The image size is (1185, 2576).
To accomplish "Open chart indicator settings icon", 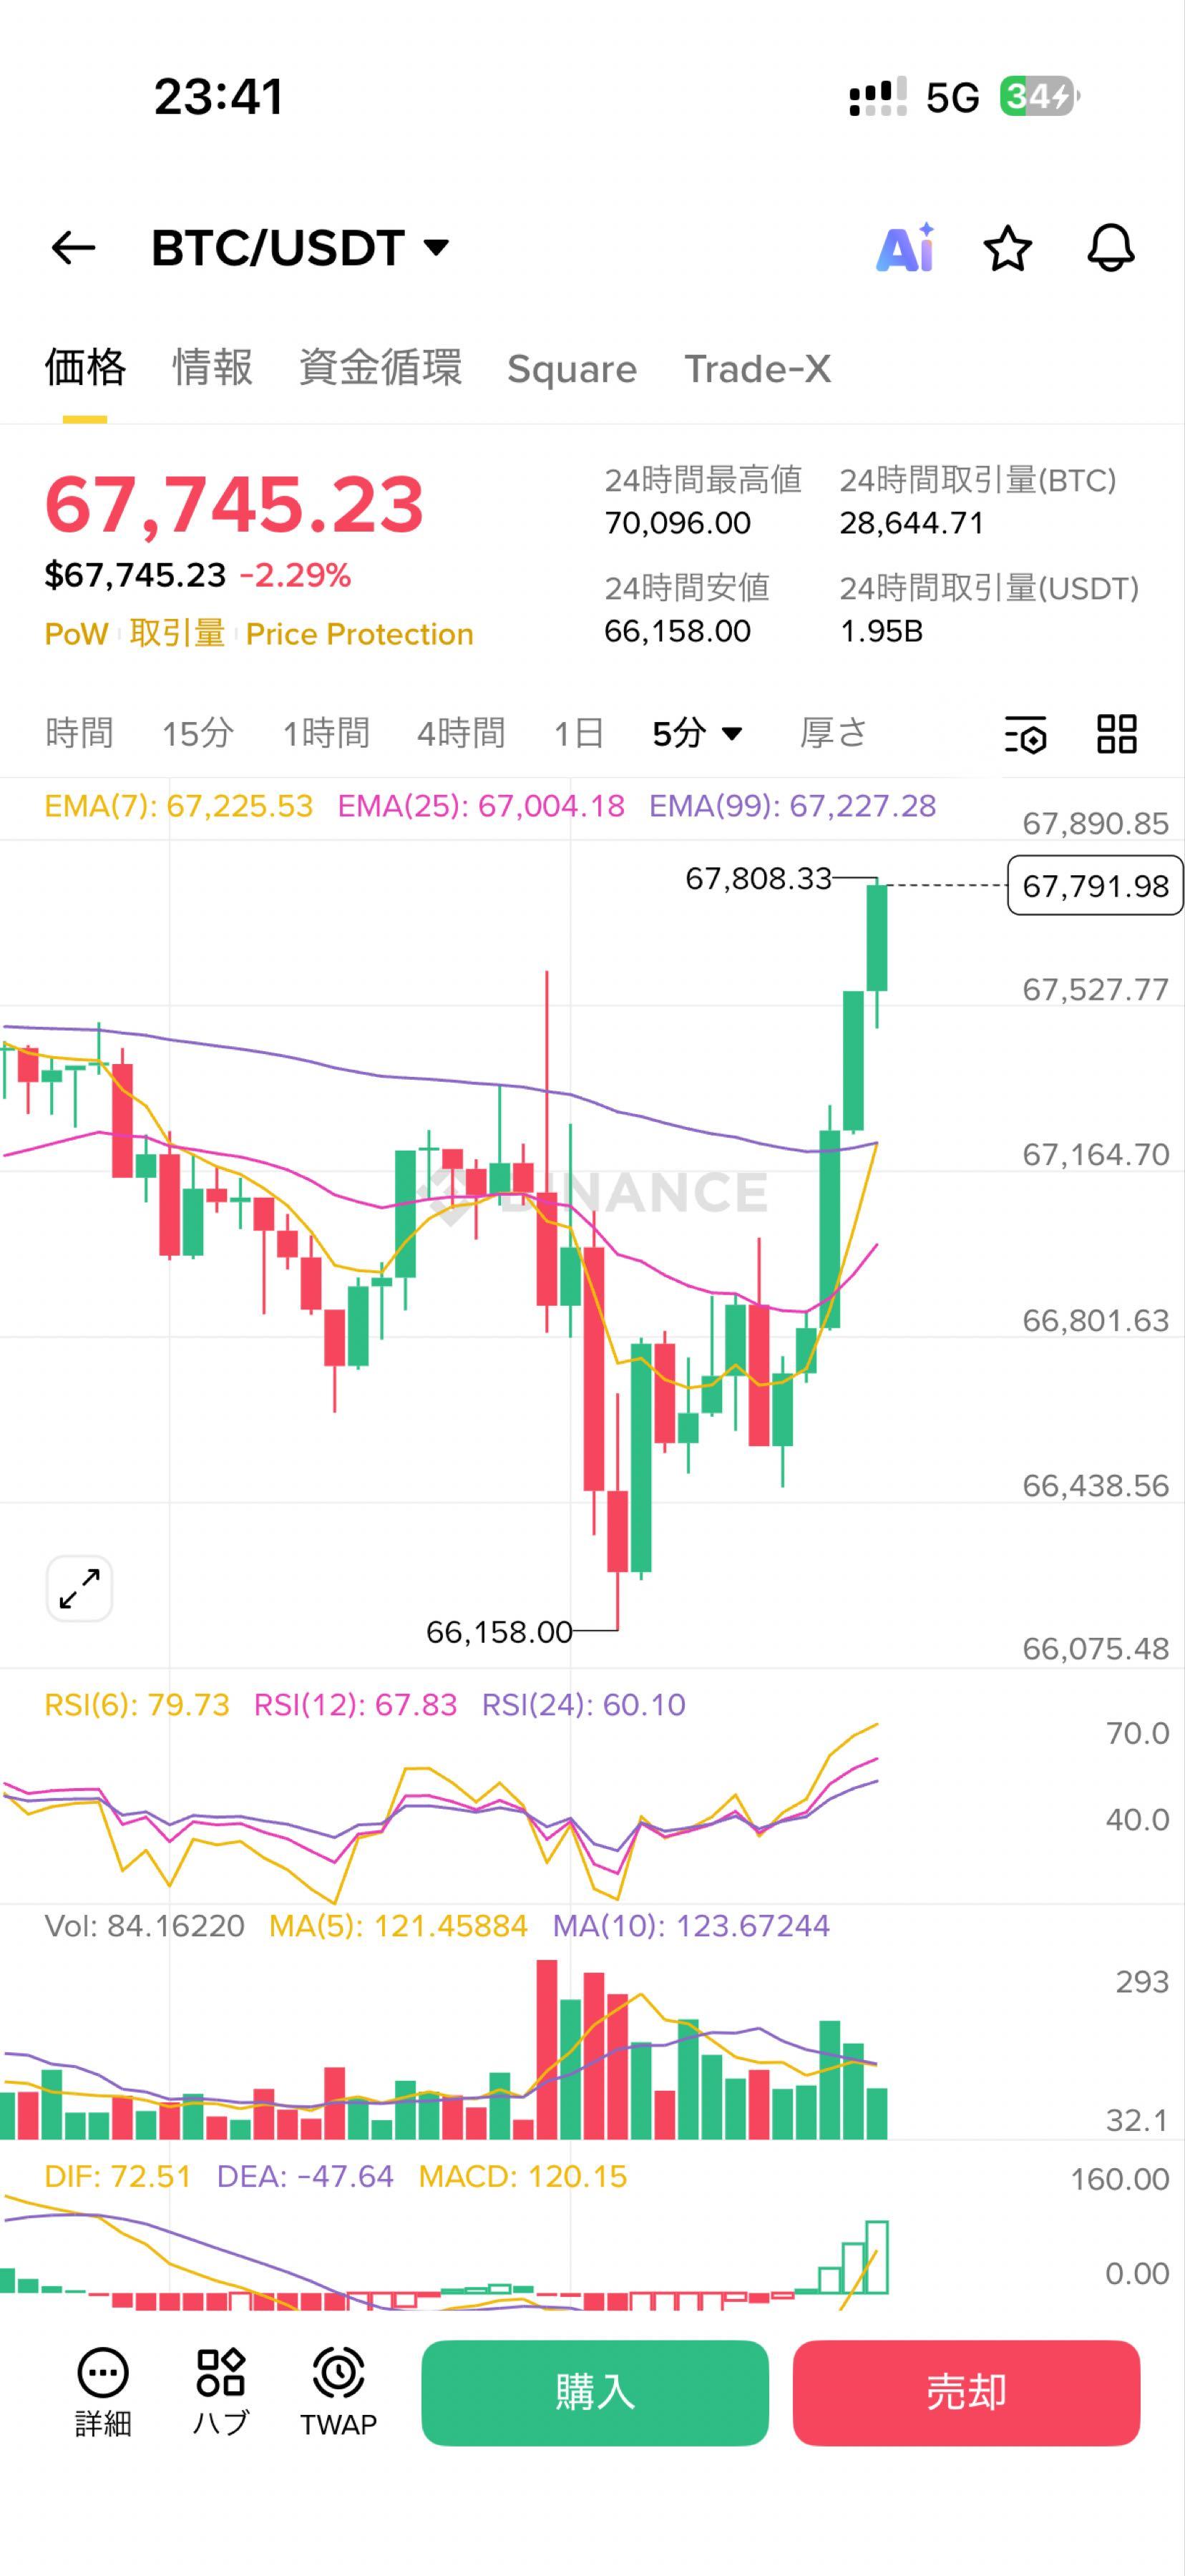I will coord(1025,734).
